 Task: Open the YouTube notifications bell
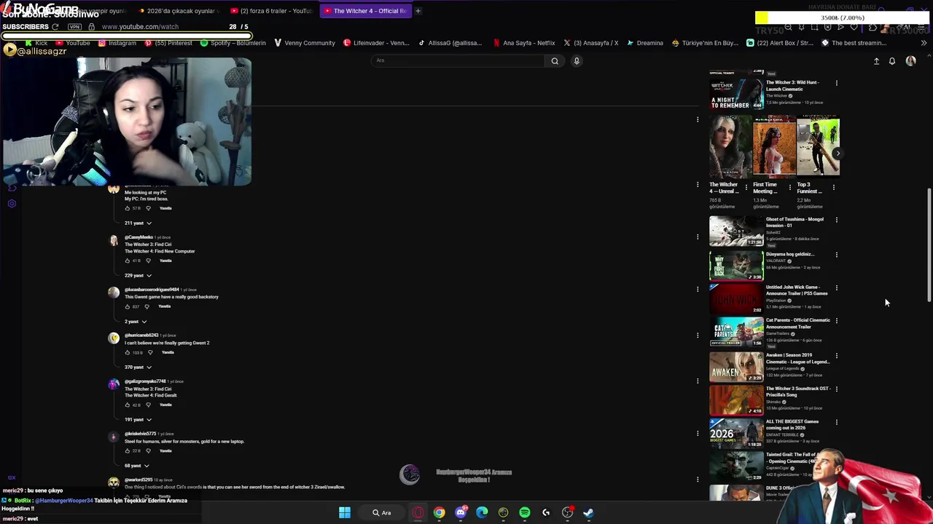pyautogui.click(x=891, y=61)
